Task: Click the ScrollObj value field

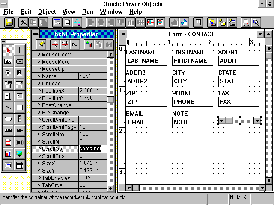Action: (x=92, y=149)
